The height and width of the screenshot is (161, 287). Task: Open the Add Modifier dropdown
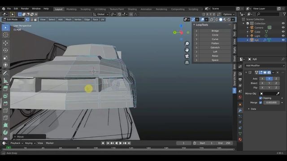click(x=265, y=66)
